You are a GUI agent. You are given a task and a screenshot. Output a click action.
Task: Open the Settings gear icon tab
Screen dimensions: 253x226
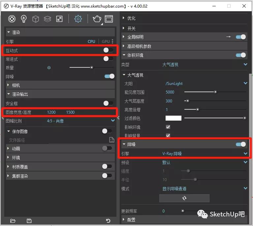click(78, 19)
